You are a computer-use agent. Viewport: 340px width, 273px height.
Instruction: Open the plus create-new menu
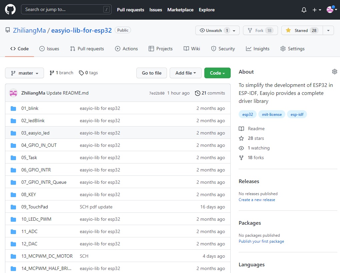pyautogui.click(x=317, y=10)
